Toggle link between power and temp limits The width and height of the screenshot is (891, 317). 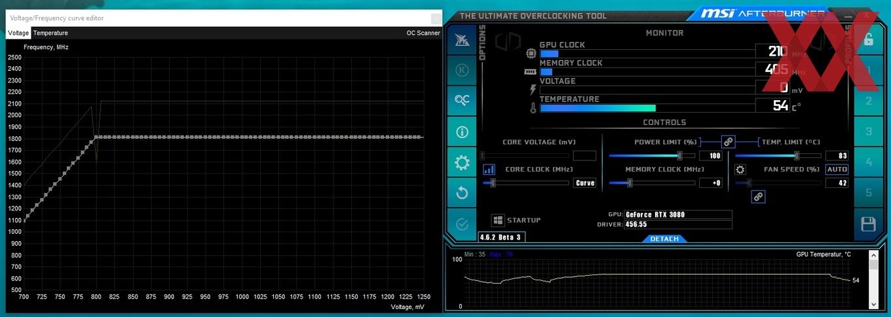click(x=728, y=141)
